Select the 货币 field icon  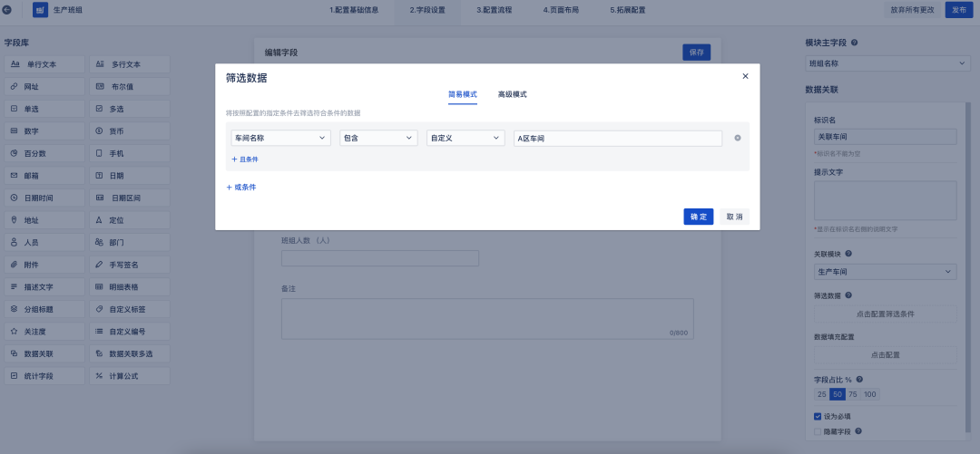click(99, 131)
